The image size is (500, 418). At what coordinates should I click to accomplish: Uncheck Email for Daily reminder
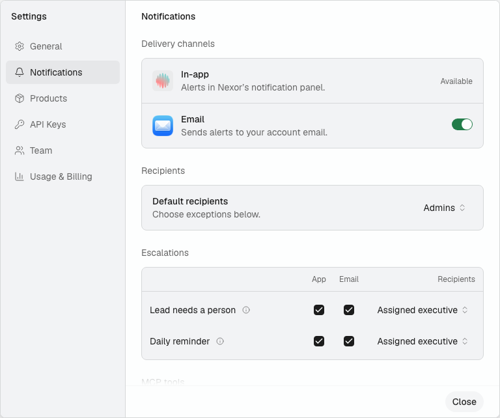[349, 341]
